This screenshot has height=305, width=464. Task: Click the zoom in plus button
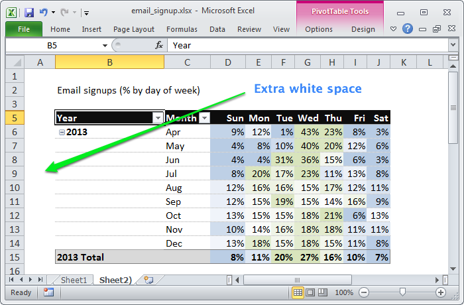coord(440,292)
